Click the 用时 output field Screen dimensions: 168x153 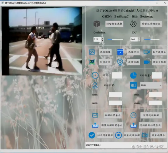(x=117, y=75)
